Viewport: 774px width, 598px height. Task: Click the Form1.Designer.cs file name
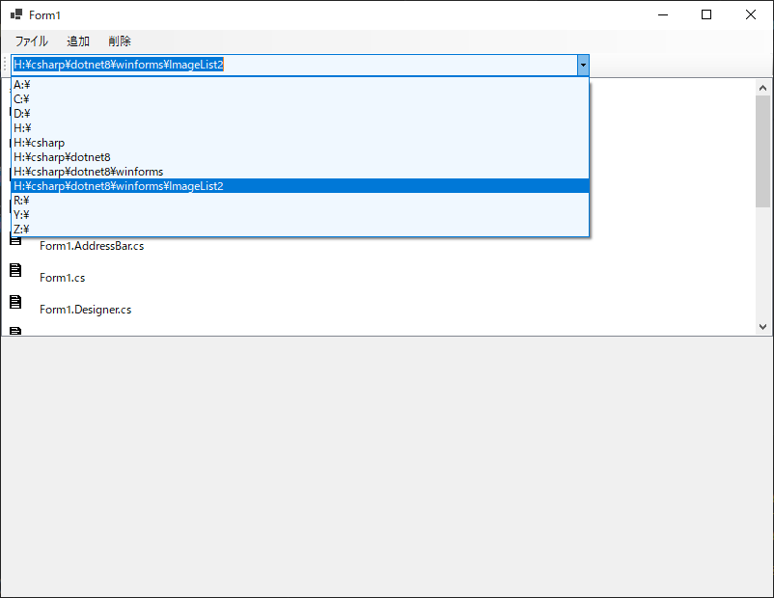[x=85, y=310]
